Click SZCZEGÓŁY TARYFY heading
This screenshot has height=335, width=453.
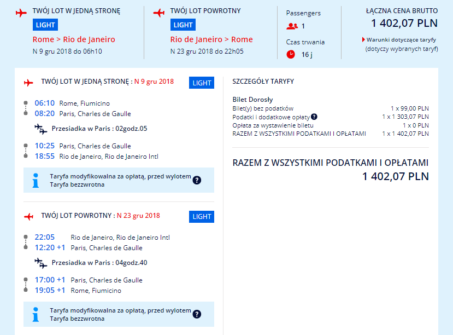point(263,82)
